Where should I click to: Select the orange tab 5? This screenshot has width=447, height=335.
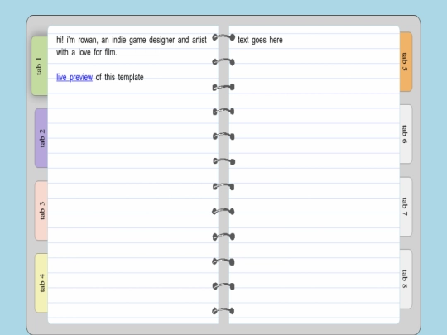(406, 62)
